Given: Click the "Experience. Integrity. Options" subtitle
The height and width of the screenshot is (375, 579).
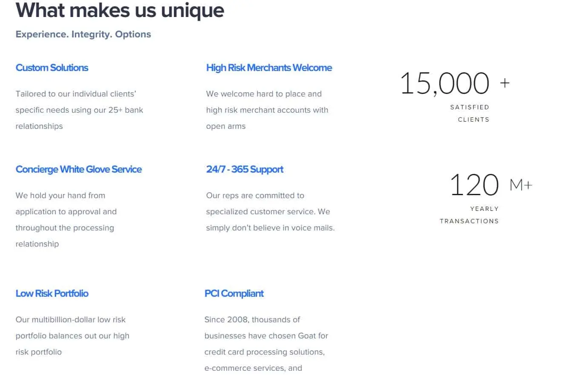Looking at the screenshot, I should [x=83, y=34].
